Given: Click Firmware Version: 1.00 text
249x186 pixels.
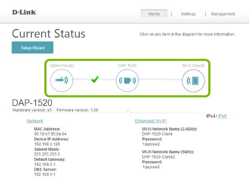Looking at the screenshot, I should [x=77, y=110].
